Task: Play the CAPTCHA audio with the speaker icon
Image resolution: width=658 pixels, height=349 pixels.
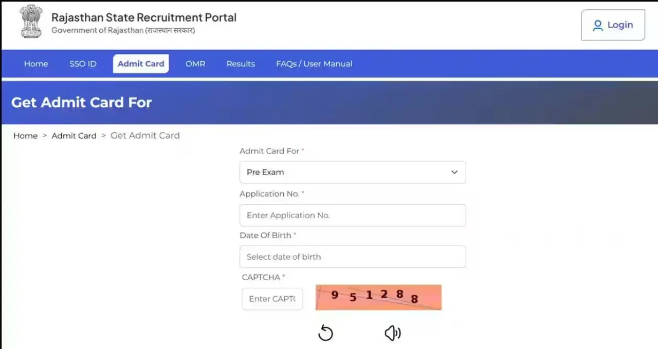Action: click(x=393, y=333)
